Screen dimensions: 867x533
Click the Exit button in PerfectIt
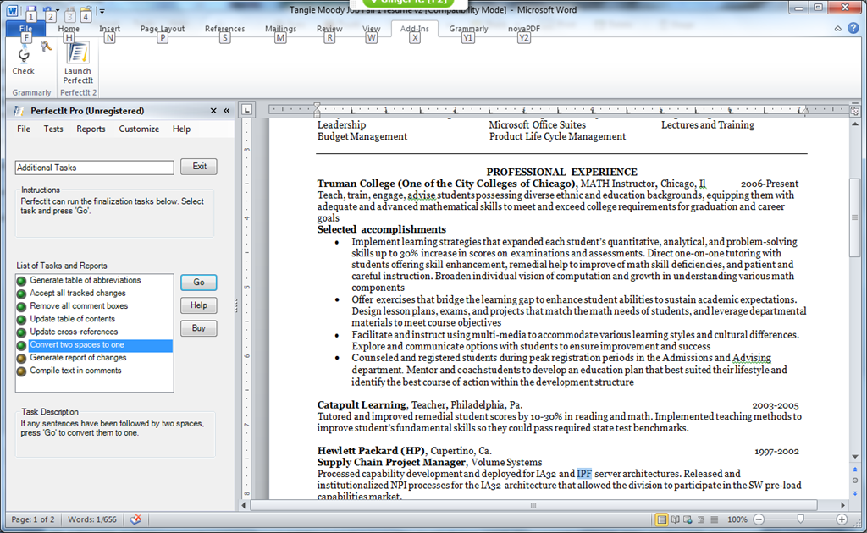click(x=199, y=167)
